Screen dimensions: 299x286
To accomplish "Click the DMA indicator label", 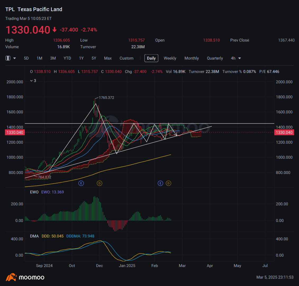I will click(34, 236).
